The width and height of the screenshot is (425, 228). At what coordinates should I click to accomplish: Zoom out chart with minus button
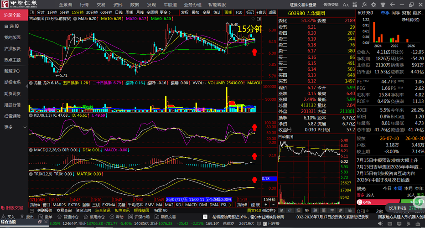[273, 205]
